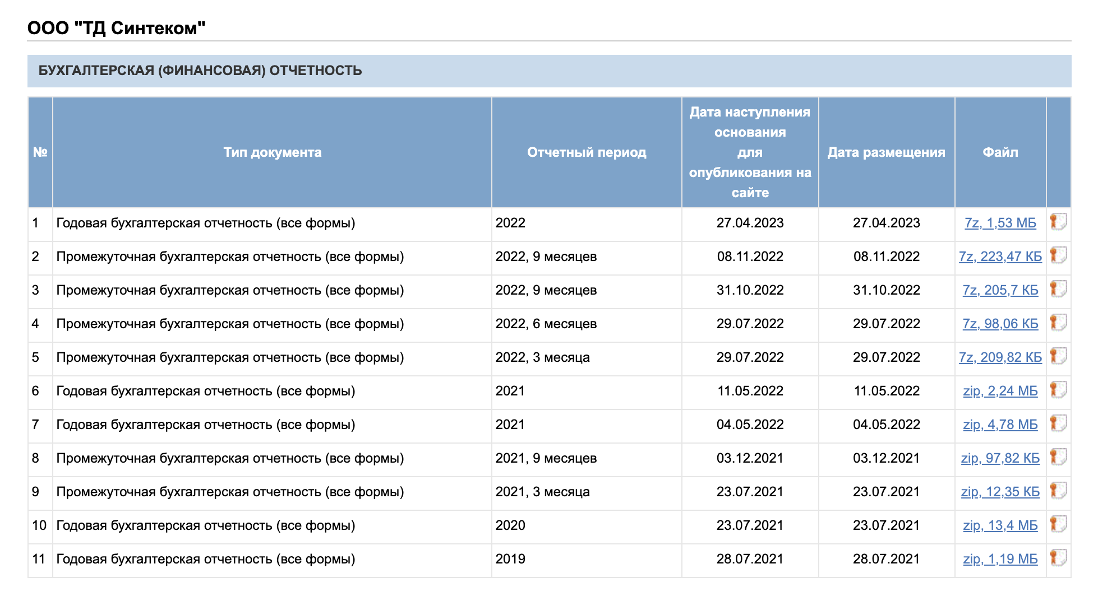Click the Бухгалтерская (финансовая) отчетность section title

click(200, 71)
